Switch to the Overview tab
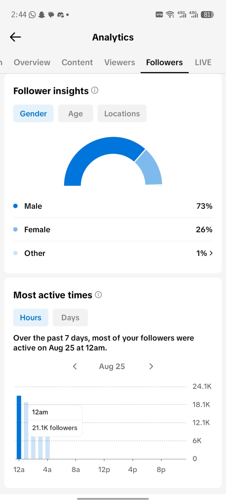This screenshot has height=503, width=226. click(x=32, y=62)
